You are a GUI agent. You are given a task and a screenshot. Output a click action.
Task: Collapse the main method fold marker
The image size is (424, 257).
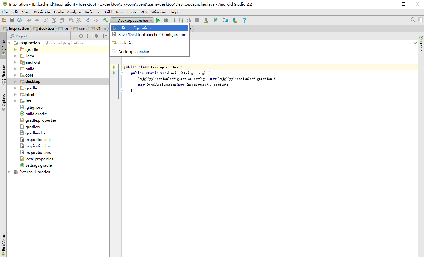(121, 73)
